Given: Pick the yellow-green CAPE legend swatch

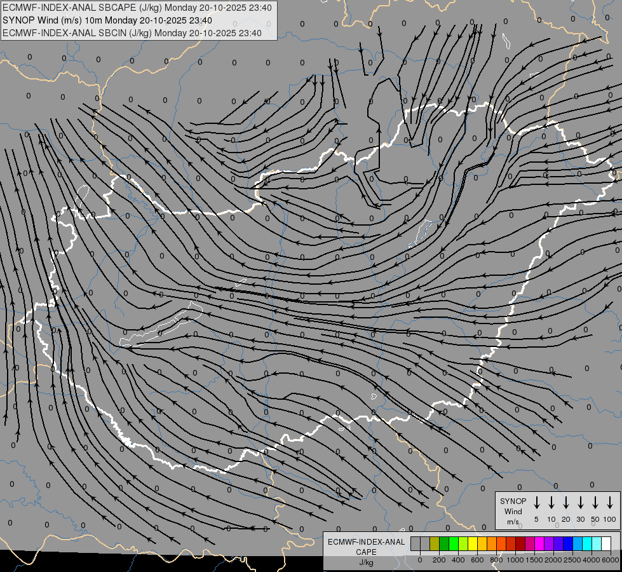Looking at the screenshot, I should (x=463, y=543).
